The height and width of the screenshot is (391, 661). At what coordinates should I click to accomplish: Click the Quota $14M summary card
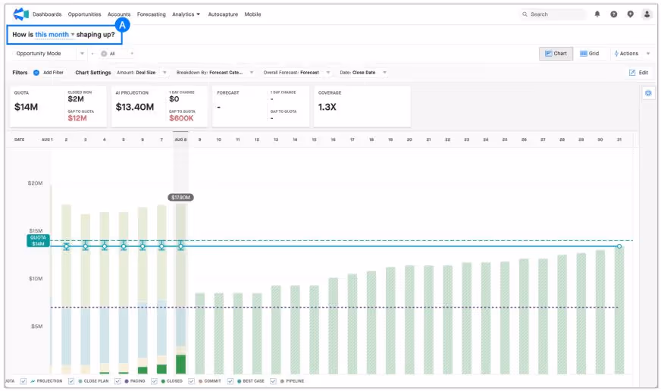click(58, 107)
